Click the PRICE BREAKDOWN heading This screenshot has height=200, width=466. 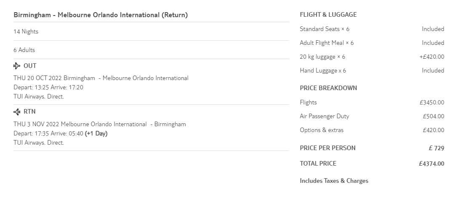pyautogui.click(x=328, y=88)
